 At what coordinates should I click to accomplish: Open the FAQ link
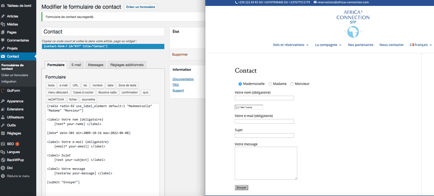[x=175, y=85]
